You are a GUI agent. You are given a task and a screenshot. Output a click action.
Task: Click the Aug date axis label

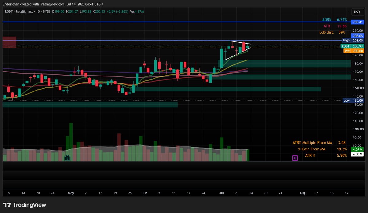[303, 193]
